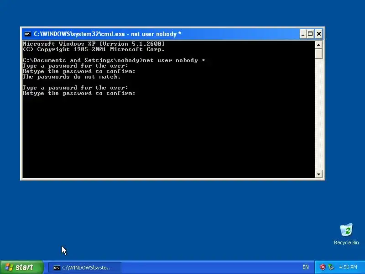Screen dimensions: 365x274
Task: Click the last 'Retype the password to confirm:' line
Action: coord(79,93)
